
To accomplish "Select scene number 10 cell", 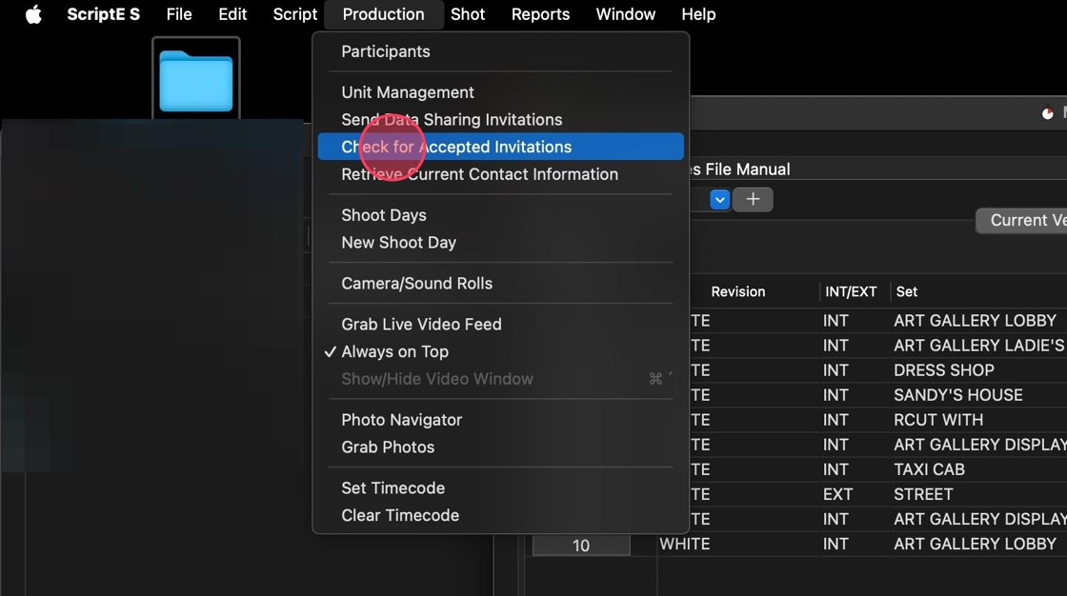I will tap(581, 546).
